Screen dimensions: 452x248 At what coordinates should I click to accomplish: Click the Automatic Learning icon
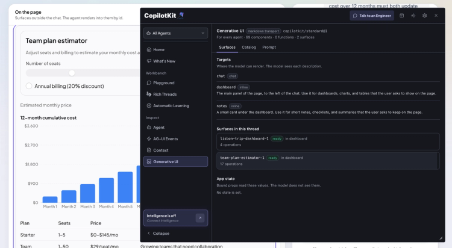pyautogui.click(x=149, y=106)
